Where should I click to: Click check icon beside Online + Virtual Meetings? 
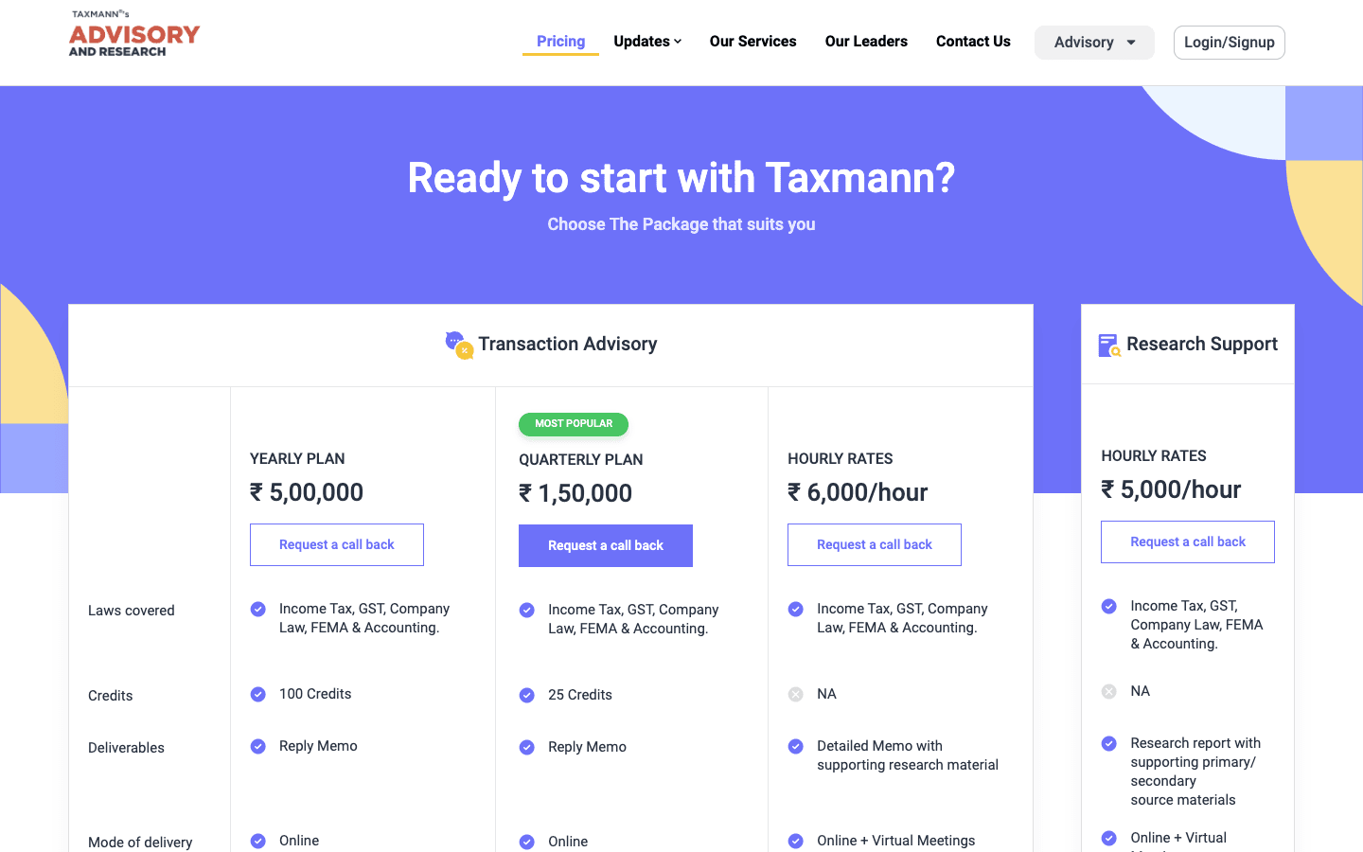[x=796, y=841]
